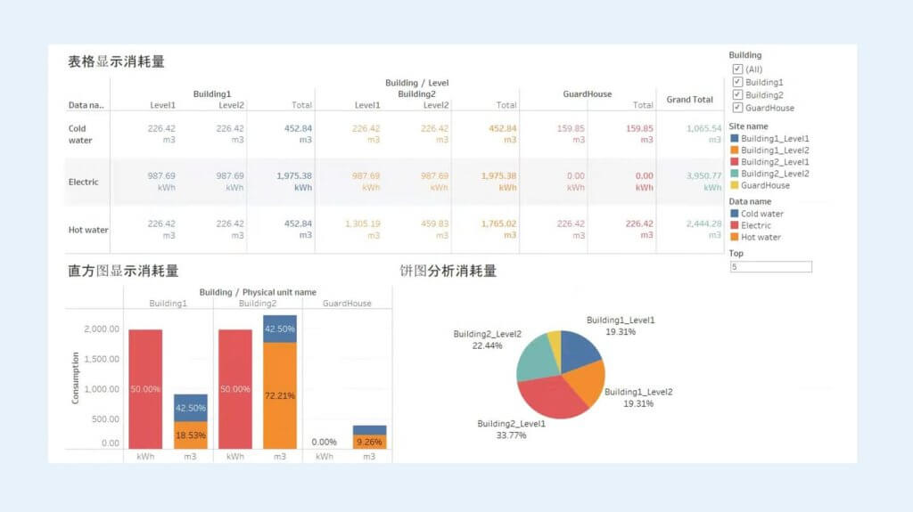This screenshot has width=913, height=512.
Task: Select the Hot water row label
Action: click(x=88, y=230)
